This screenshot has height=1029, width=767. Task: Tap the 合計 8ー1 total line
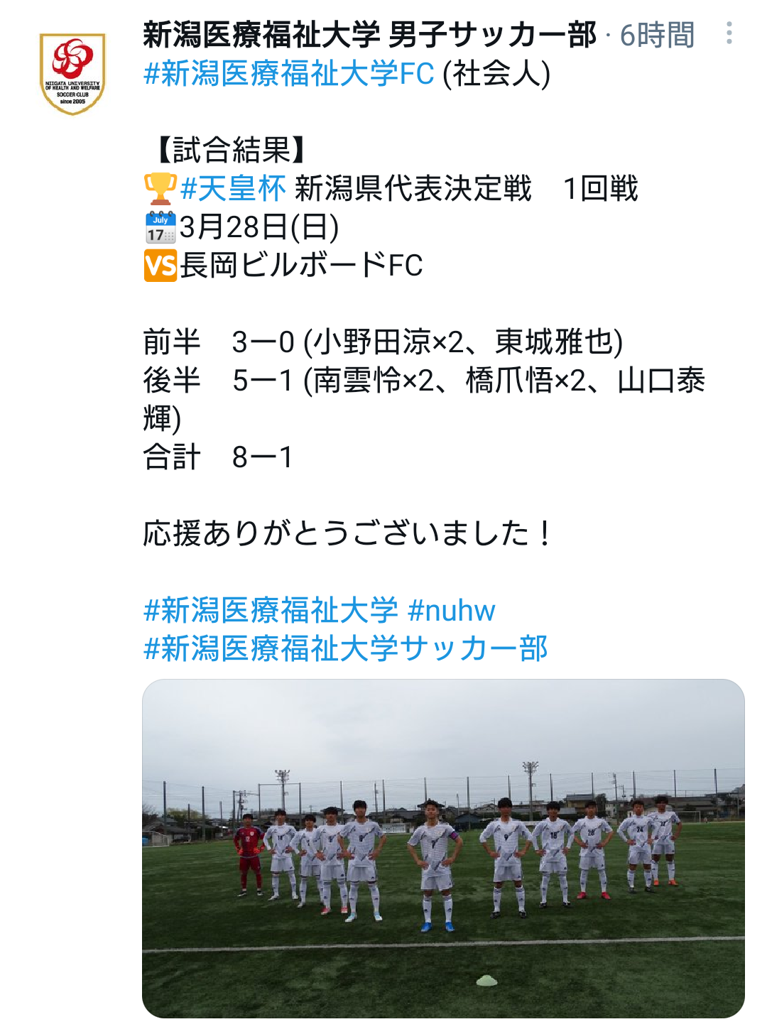tap(218, 457)
